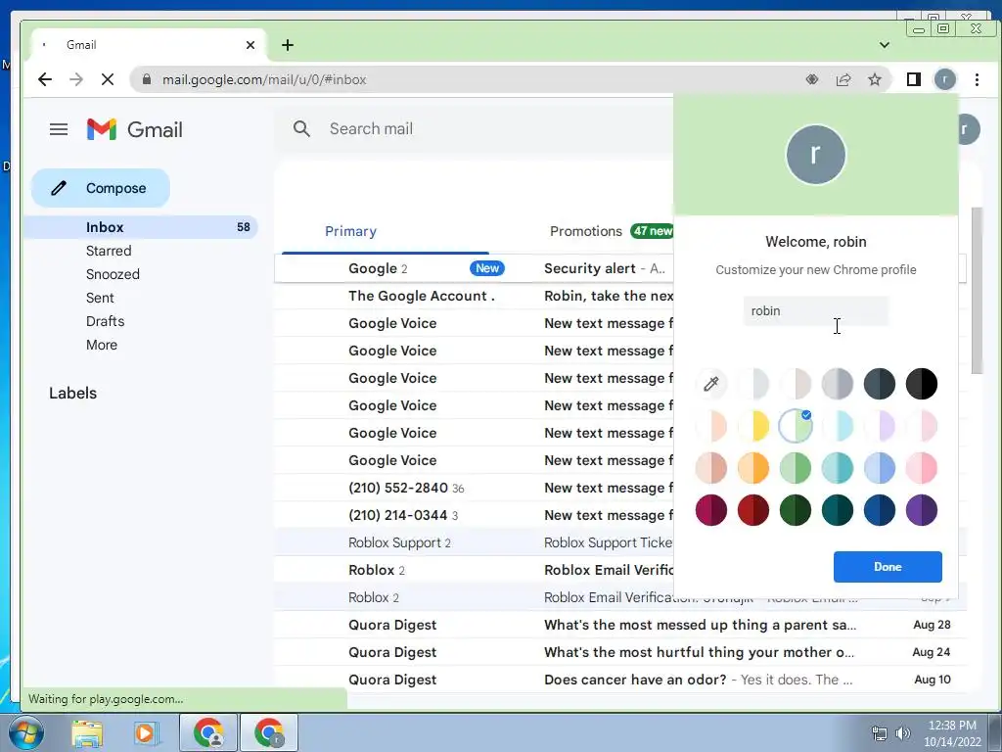Toggle the Chrome side panel icon
1002x752 pixels.
pyautogui.click(x=914, y=79)
